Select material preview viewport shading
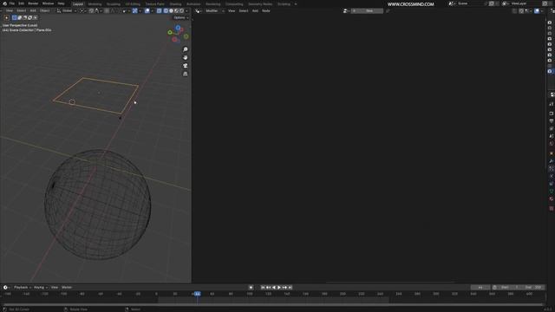The image size is (555, 312). (176, 11)
